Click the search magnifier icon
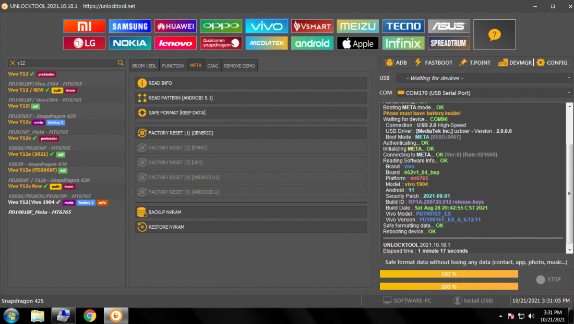This screenshot has width=574, height=324. coord(121,63)
